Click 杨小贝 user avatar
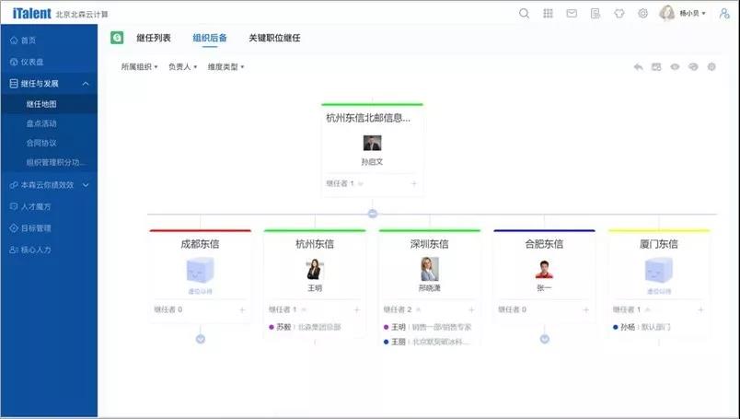The image size is (740, 419). tap(667, 13)
